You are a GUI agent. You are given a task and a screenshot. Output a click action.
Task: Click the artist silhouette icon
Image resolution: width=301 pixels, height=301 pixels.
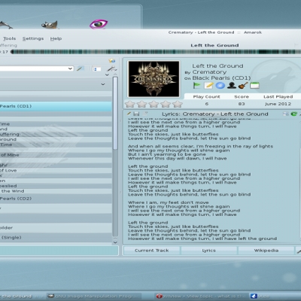(232, 86)
